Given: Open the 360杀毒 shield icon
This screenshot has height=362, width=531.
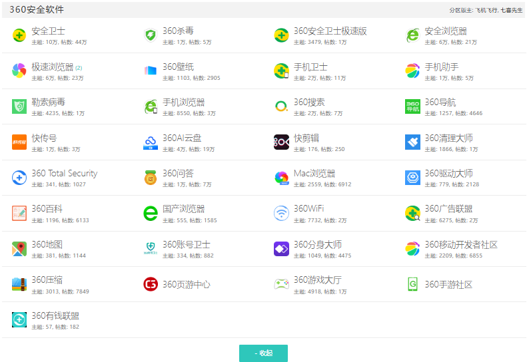Looking at the screenshot, I should (x=151, y=35).
